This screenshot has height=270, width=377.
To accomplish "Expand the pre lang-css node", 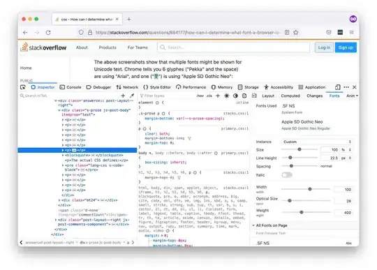I will pos(63,165).
